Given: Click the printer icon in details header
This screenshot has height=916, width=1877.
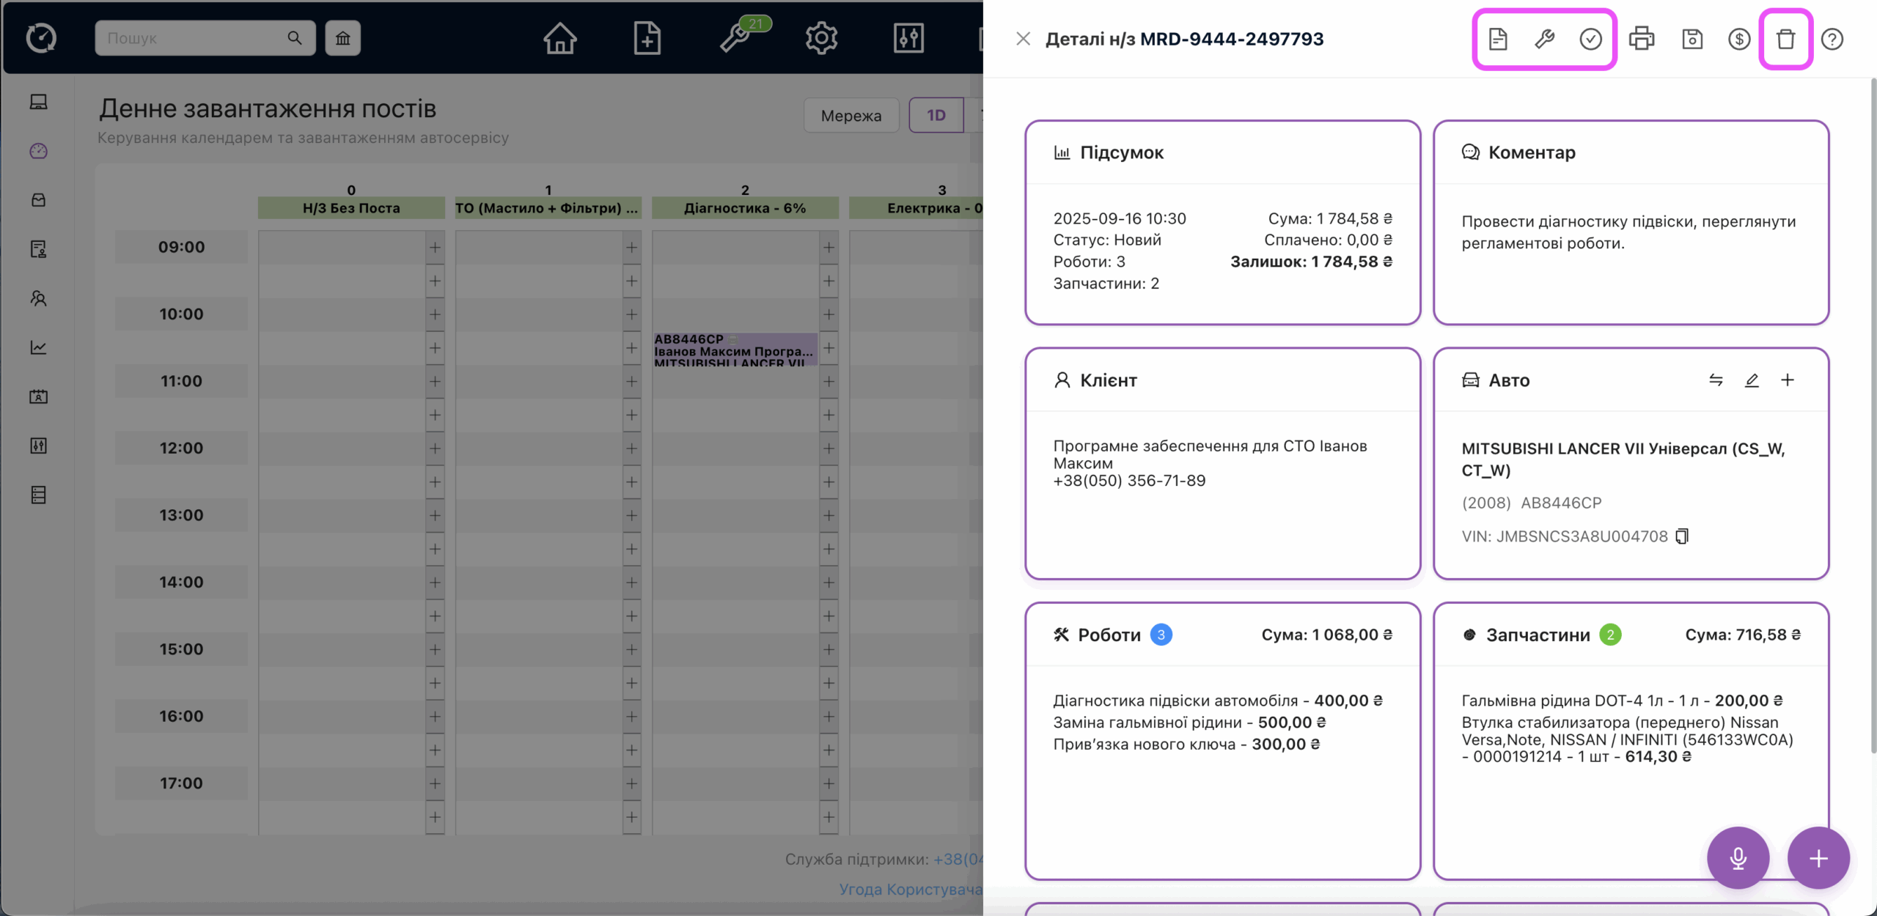Looking at the screenshot, I should [1642, 39].
